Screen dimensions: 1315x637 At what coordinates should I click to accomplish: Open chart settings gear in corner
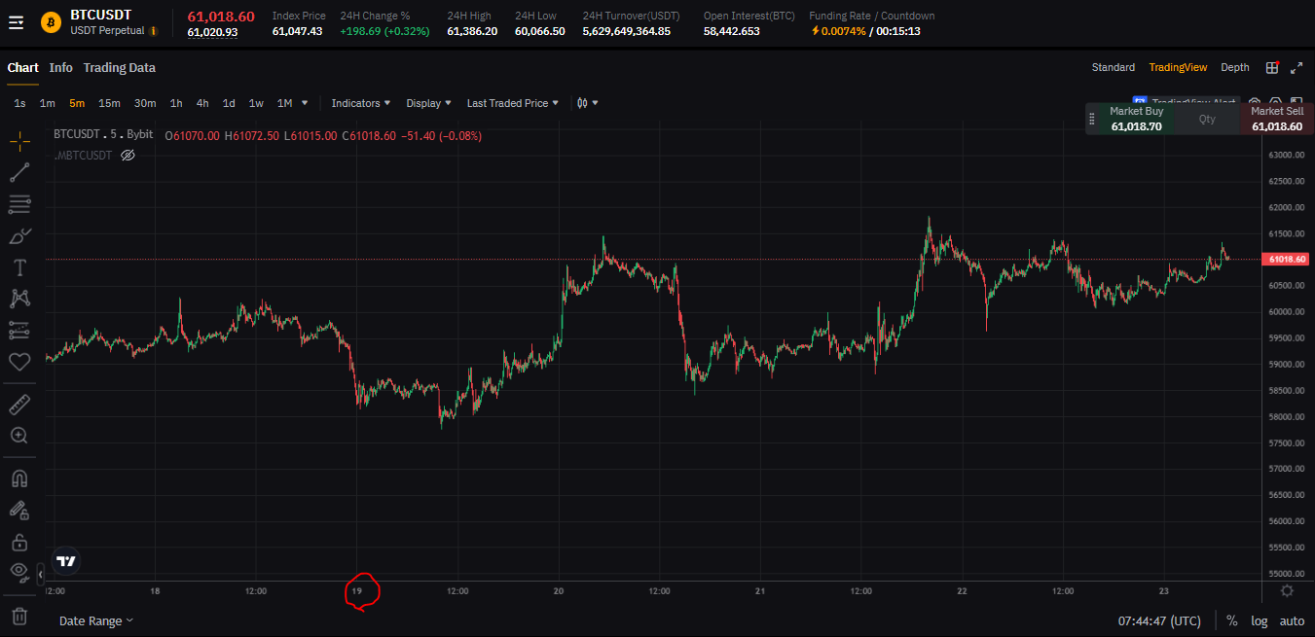pos(1287,590)
